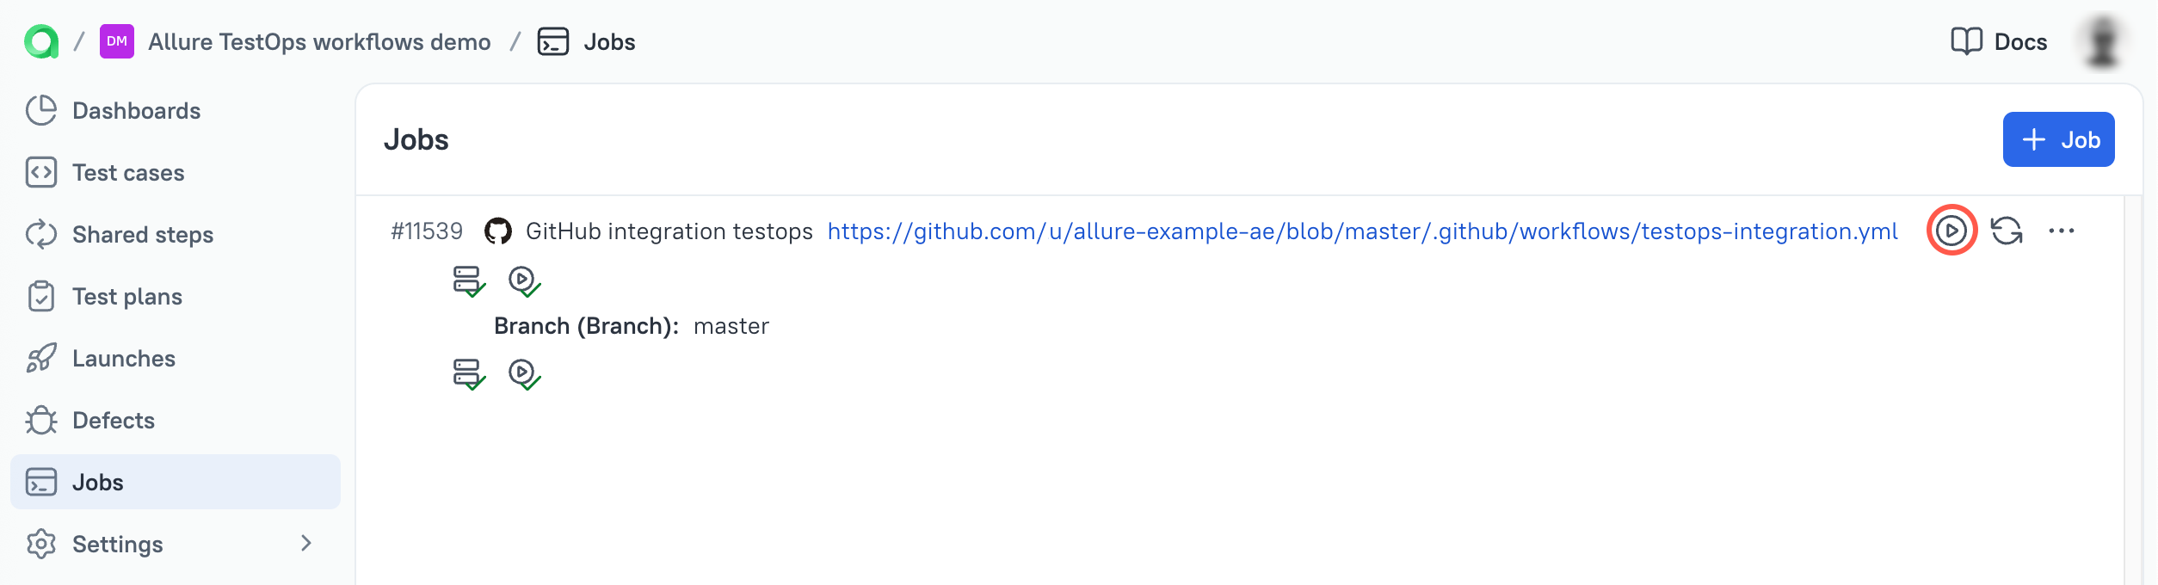The image size is (2158, 585).
Task: Click the sync refresh icon for the job
Action: coord(2007,231)
